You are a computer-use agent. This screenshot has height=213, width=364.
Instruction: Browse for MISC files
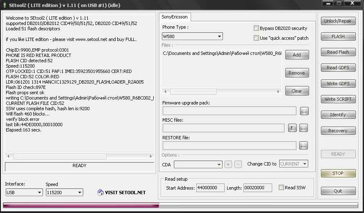coord(303,128)
